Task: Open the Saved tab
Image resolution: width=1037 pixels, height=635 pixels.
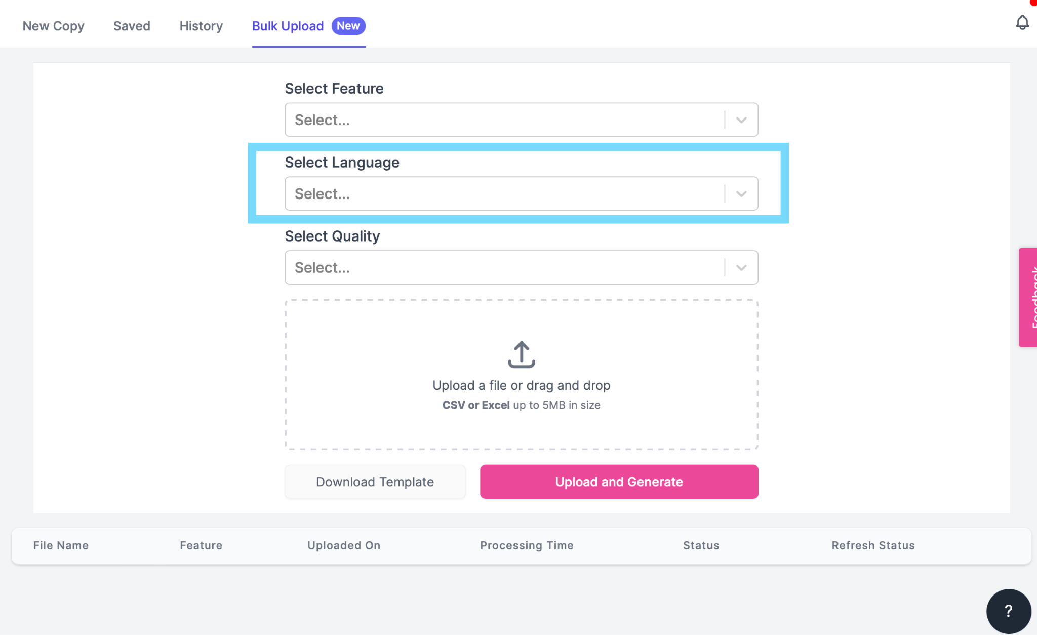Action: pyautogui.click(x=132, y=26)
